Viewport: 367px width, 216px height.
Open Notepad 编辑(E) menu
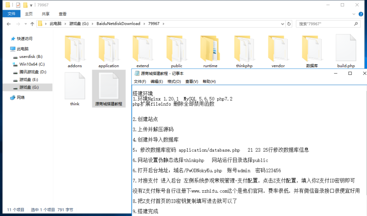(x=157, y=81)
